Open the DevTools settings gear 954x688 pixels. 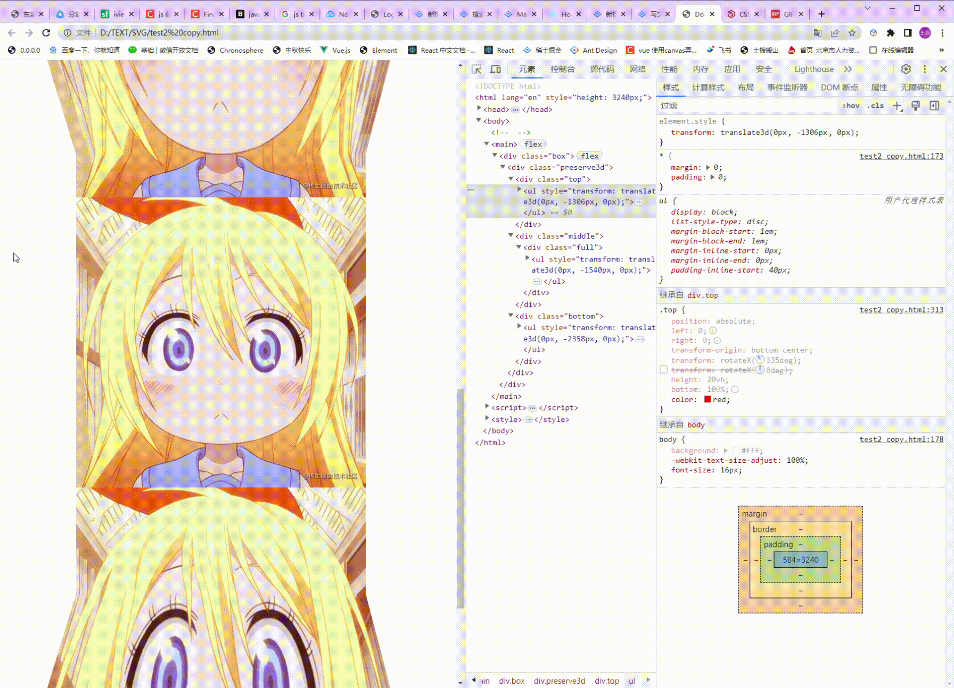point(906,69)
